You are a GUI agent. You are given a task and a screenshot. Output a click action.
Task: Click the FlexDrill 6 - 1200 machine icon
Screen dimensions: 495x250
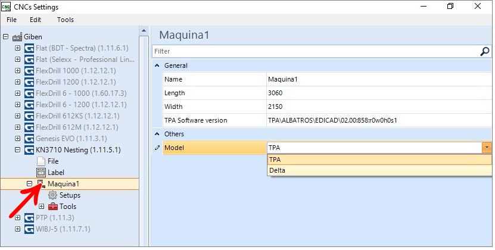[x=29, y=105]
